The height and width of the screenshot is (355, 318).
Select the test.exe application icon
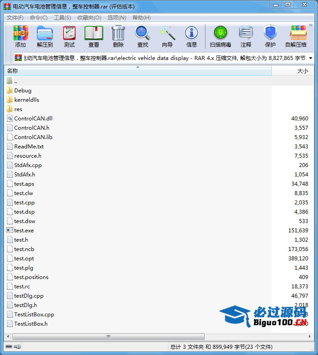[x=10, y=230]
